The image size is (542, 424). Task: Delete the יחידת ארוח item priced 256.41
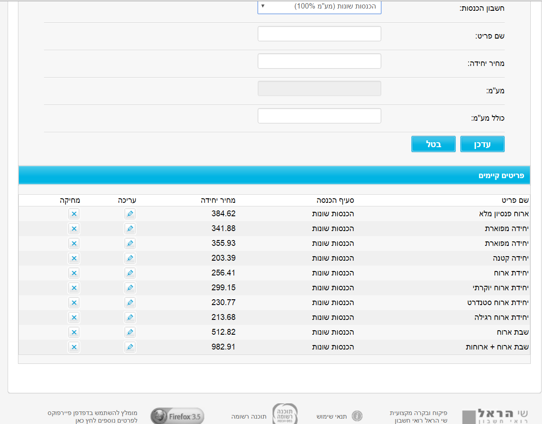(74, 273)
